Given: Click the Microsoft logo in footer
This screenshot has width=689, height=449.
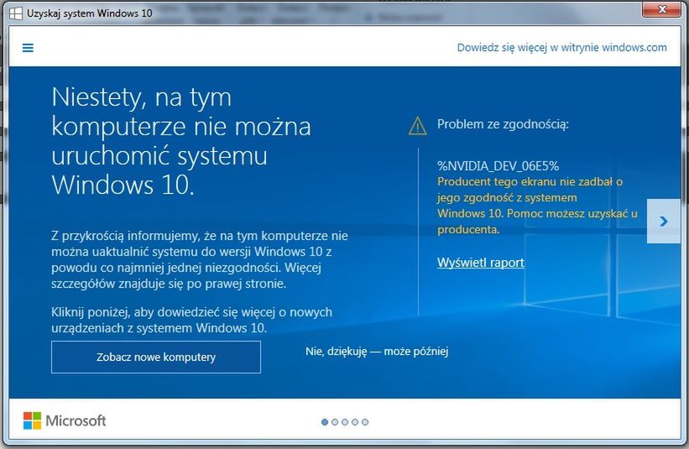Looking at the screenshot, I should point(65,420).
